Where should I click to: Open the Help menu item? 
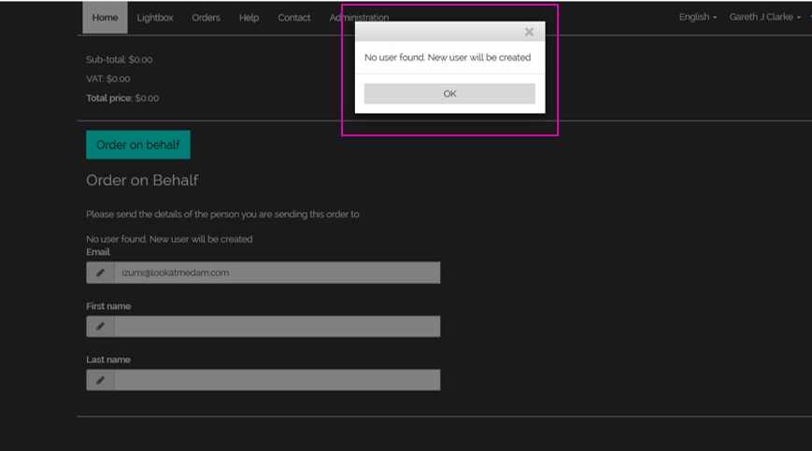pos(249,18)
